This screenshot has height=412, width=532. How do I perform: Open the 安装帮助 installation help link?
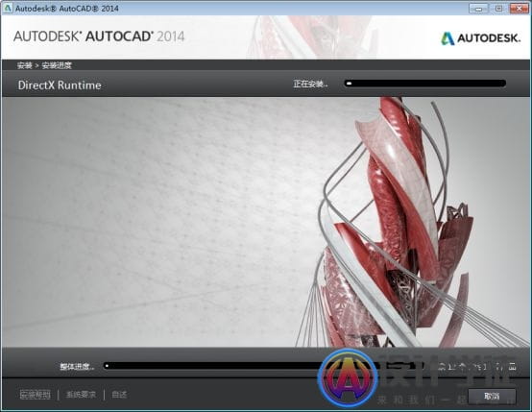tap(35, 395)
